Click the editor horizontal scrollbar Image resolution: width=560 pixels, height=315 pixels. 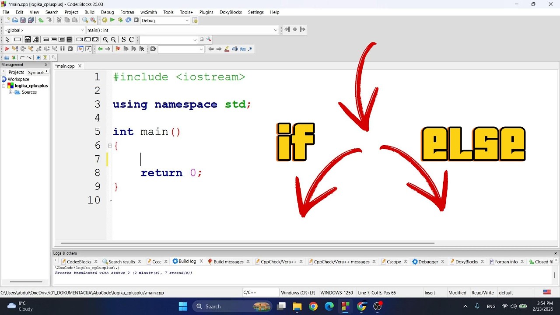pyautogui.click(x=248, y=243)
